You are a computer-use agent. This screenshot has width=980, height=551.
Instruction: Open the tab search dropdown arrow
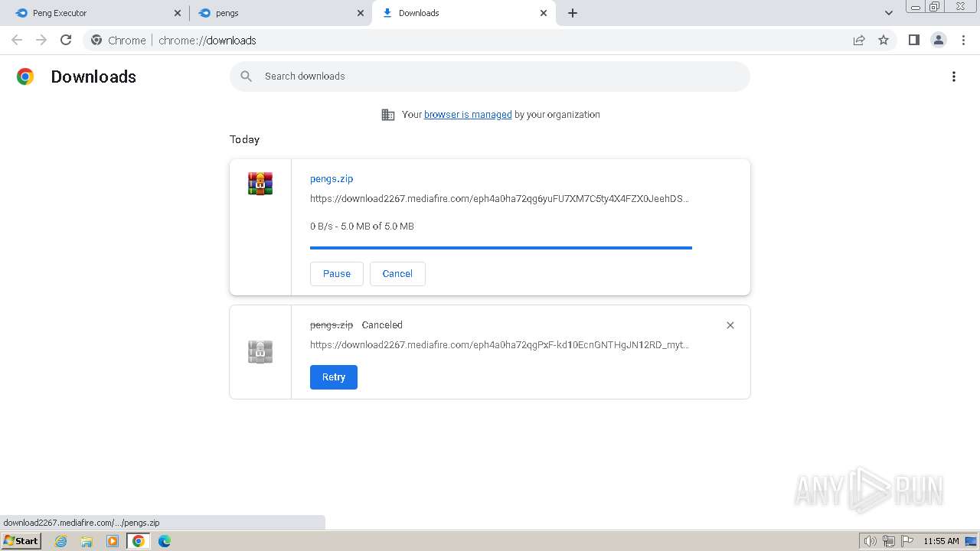(x=889, y=13)
